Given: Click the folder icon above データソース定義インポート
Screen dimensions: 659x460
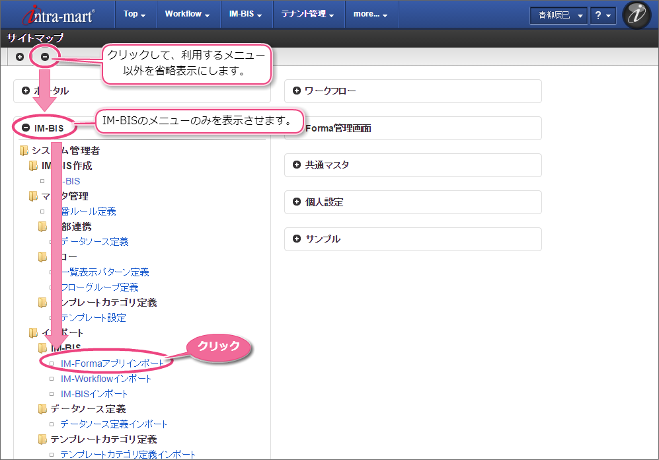Looking at the screenshot, I should (42, 408).
